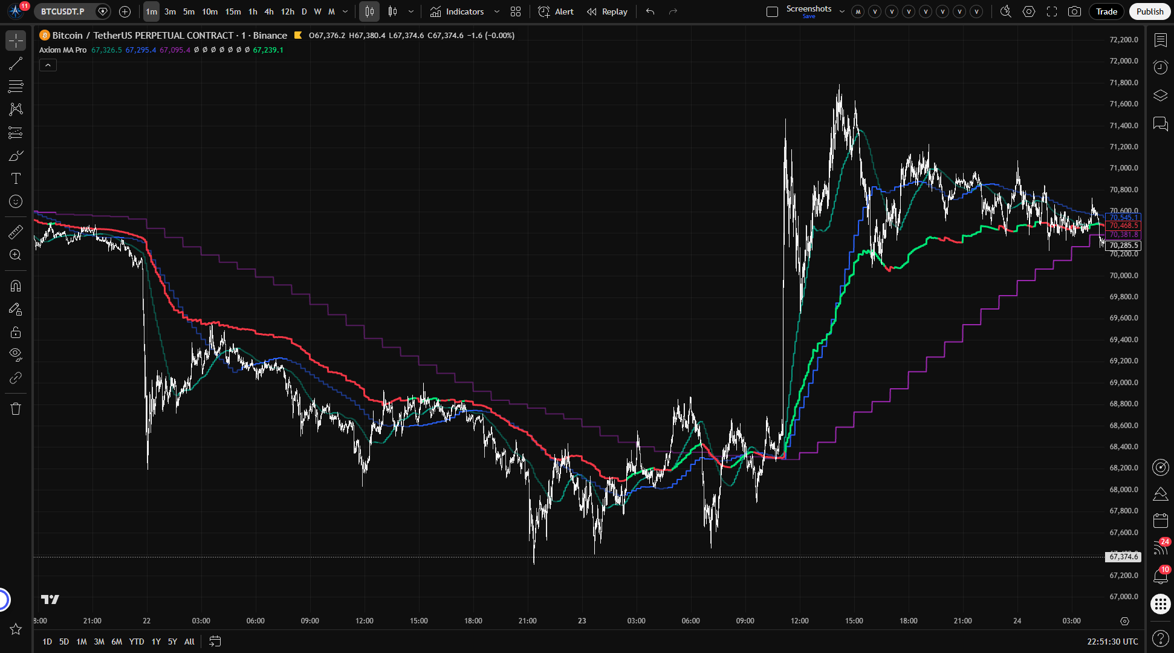Open the Screenshots layout dropdown arrow
Viewport: 1174px width, 653px height.
842,11
